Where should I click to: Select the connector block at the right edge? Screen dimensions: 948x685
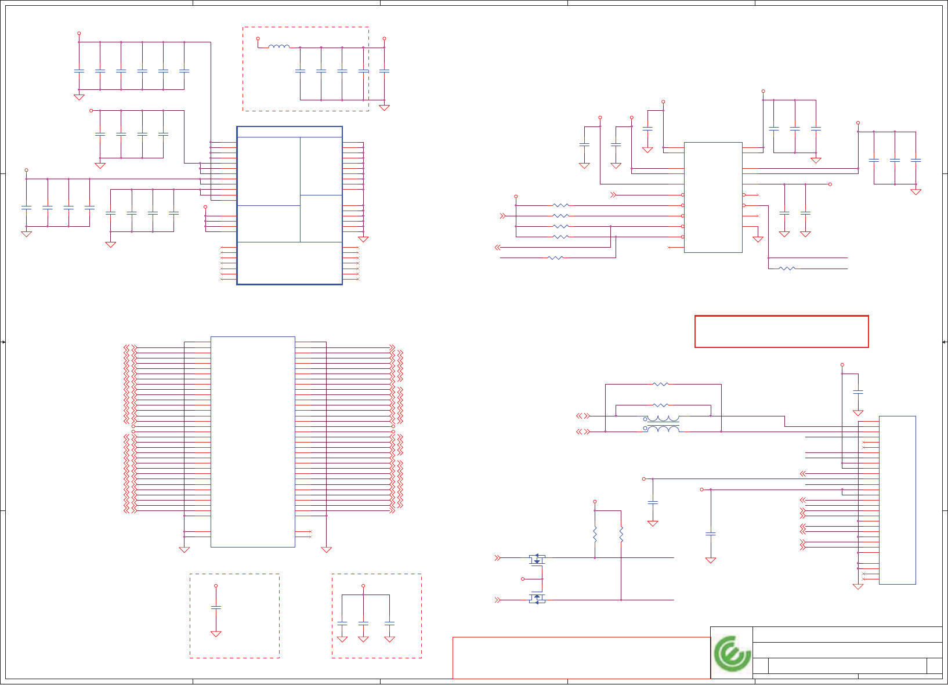[898, 500]
